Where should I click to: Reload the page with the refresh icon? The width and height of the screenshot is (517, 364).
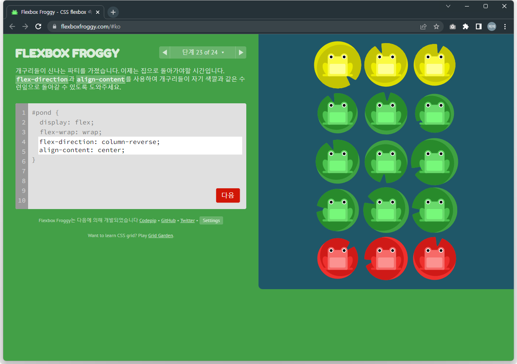(38, 26)
